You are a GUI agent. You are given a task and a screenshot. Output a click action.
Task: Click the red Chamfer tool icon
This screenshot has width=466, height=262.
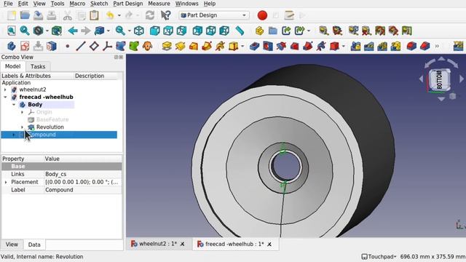425,46
